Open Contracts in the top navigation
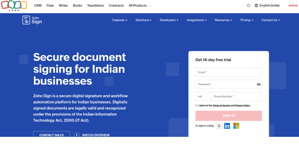299x149 pixels. pos(116,6)
